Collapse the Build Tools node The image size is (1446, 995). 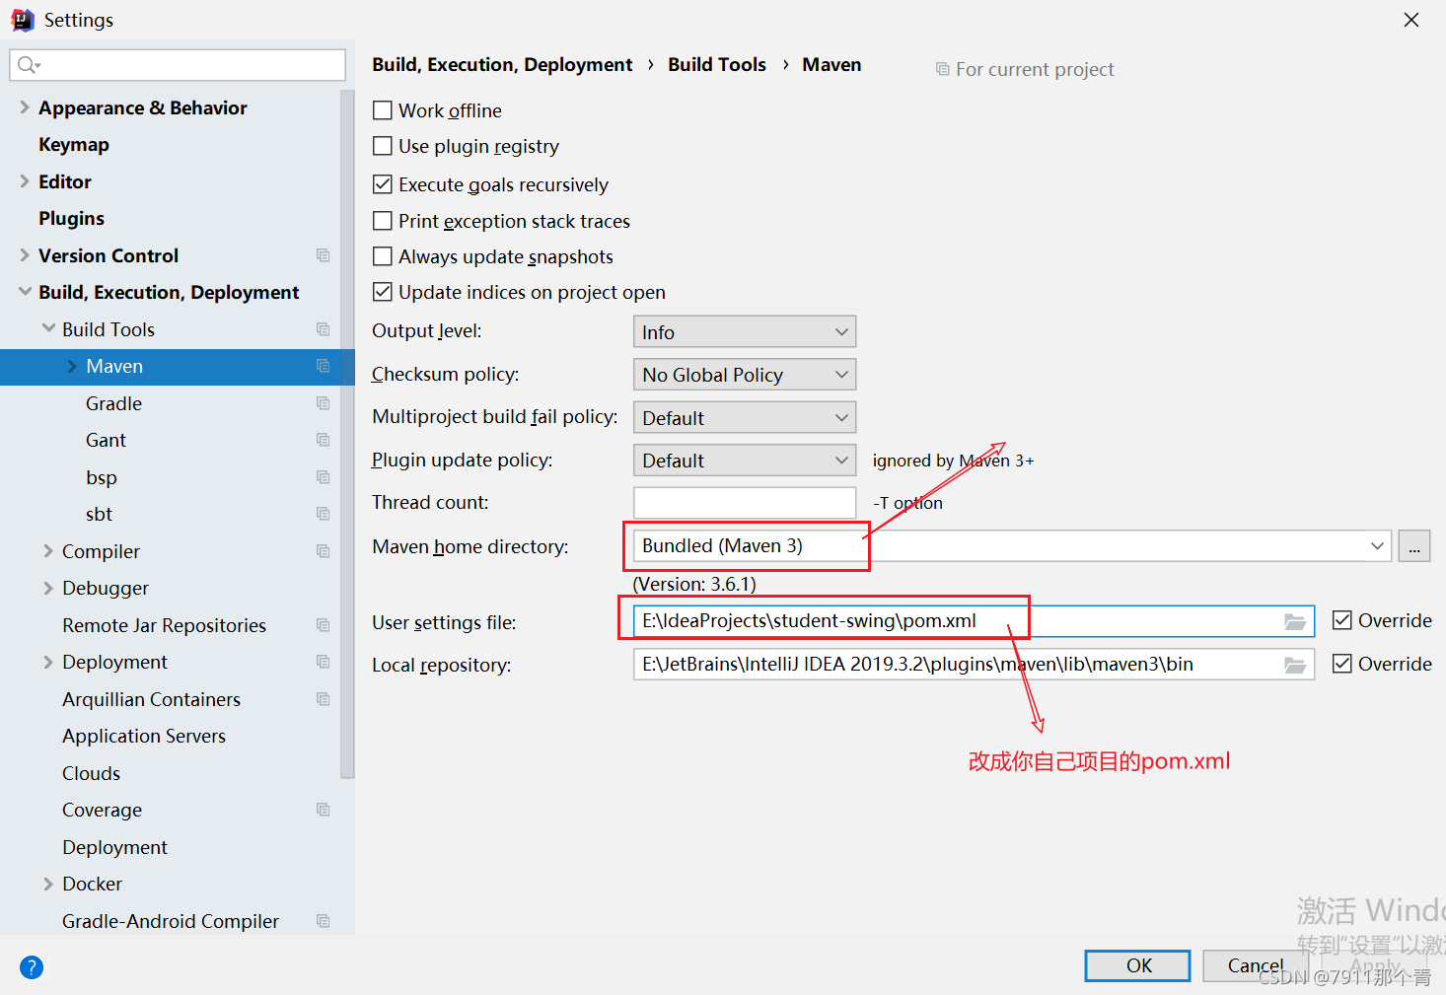coord(48,328)
